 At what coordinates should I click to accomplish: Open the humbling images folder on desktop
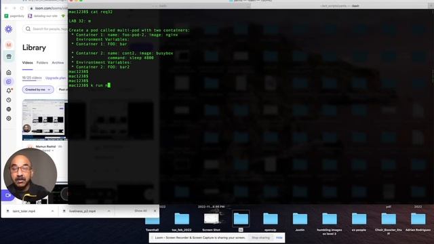point(330,224)
